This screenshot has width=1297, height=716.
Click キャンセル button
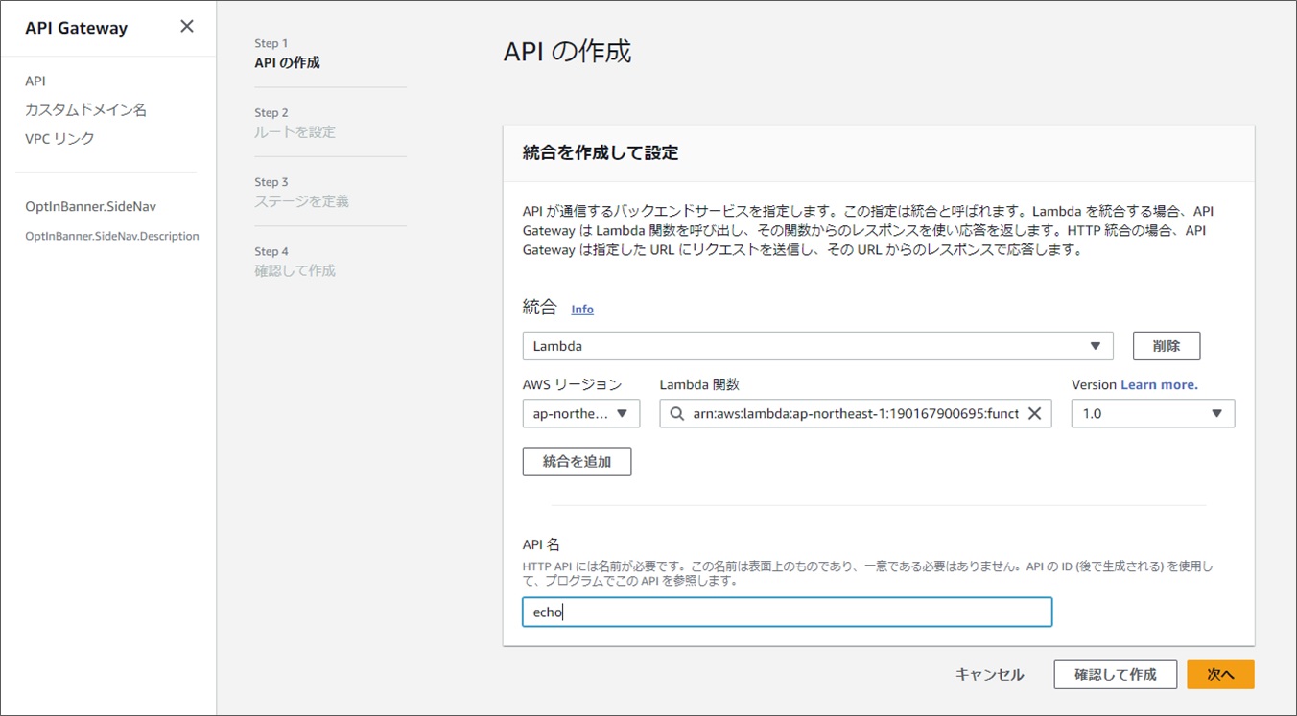[x=989, y=674]
